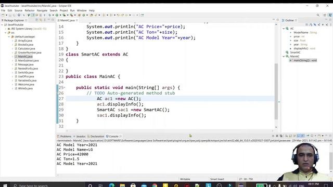
Task: Open MainAC.java in Package Explorer
Action: click(25, 57)
